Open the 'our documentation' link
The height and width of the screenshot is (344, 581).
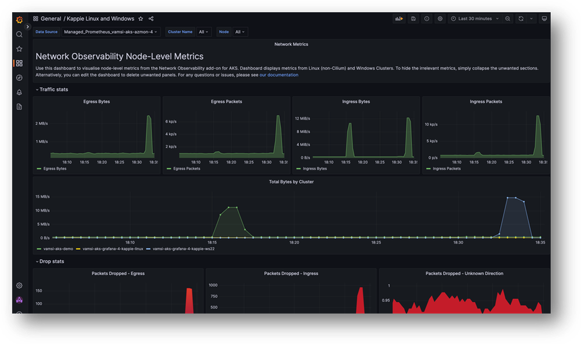pos(279,75)
